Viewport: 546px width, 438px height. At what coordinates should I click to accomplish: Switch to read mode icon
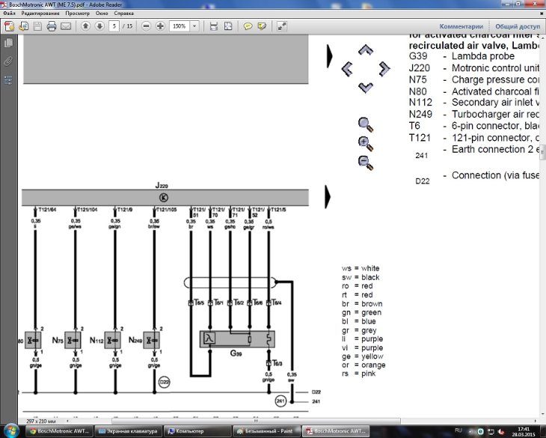[281, 26]
